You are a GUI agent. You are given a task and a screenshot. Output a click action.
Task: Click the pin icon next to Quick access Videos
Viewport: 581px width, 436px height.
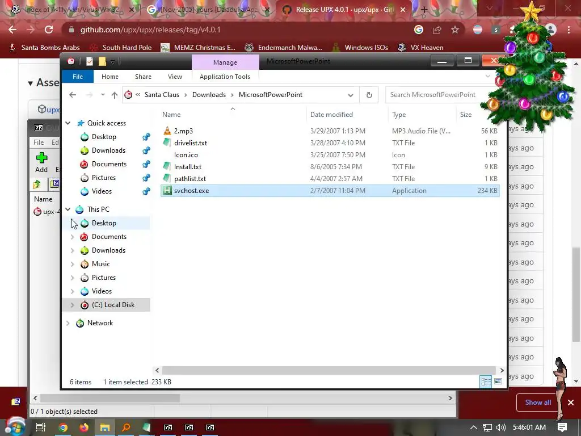(146, 191)
